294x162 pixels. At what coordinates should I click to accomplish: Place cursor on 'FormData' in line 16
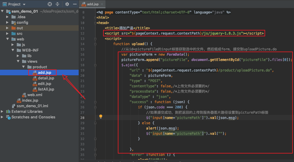pyautogui.click(x=175, y=54)
